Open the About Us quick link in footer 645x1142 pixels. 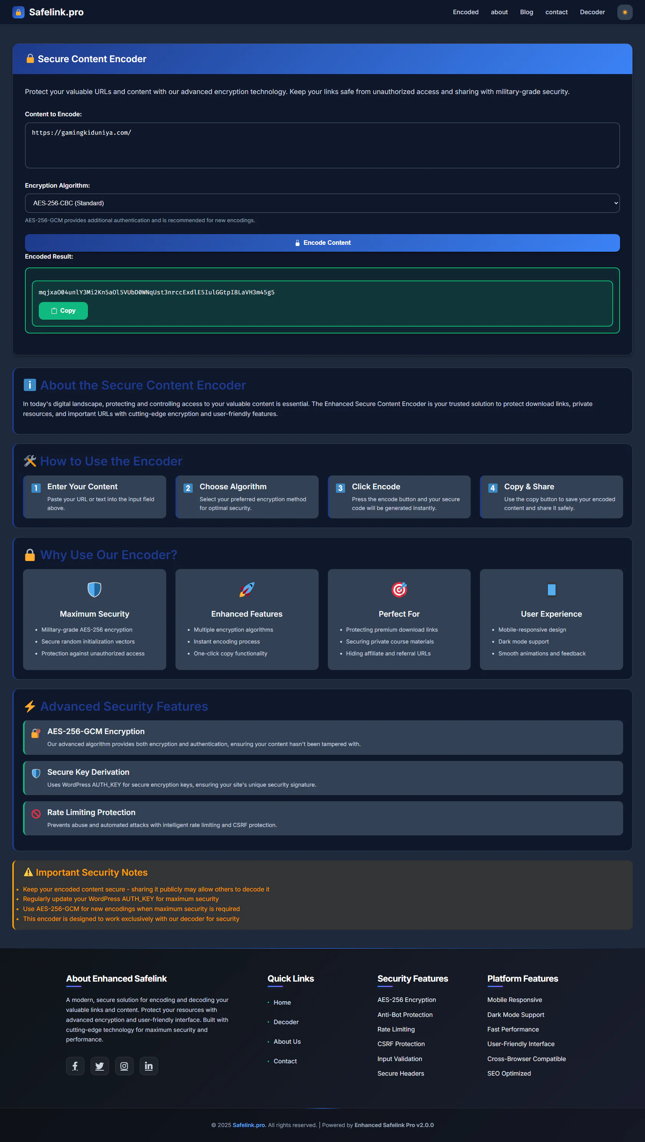point(287,1041)
